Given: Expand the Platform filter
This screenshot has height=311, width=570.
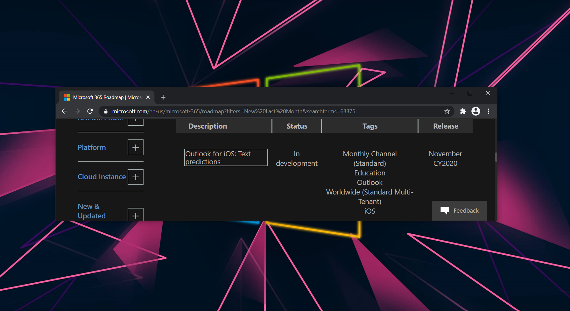Looking at the screenshot, I should [x=136, y=147].
